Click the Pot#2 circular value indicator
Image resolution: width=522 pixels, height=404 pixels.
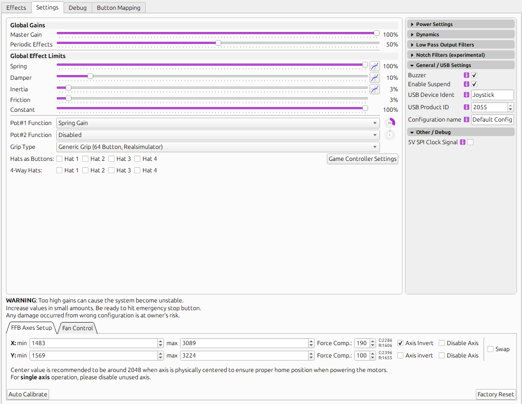390,135
